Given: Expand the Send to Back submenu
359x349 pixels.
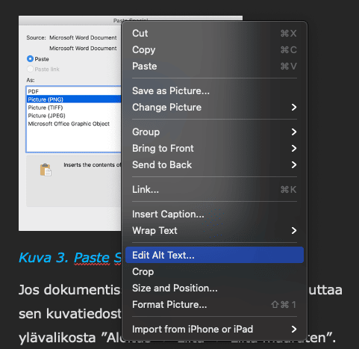Looking at the screenshot, I should (214, 165).
